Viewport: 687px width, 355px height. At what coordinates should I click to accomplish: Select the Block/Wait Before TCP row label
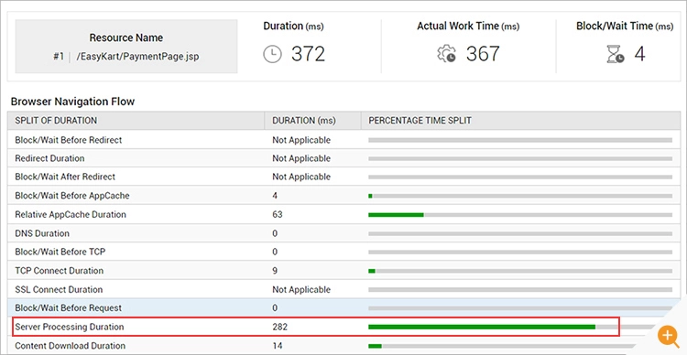(60, 252)
